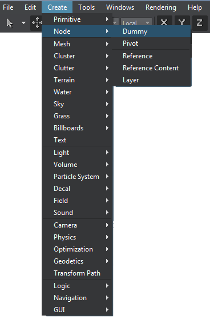210x319 pixels.
Task: Toggle the Y axis button
Action: coord(181,22)
